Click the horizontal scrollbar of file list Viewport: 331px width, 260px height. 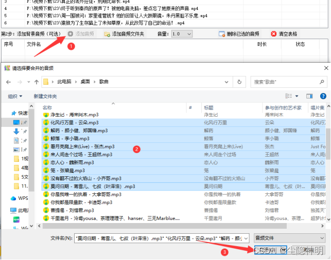tap(165, 226)
